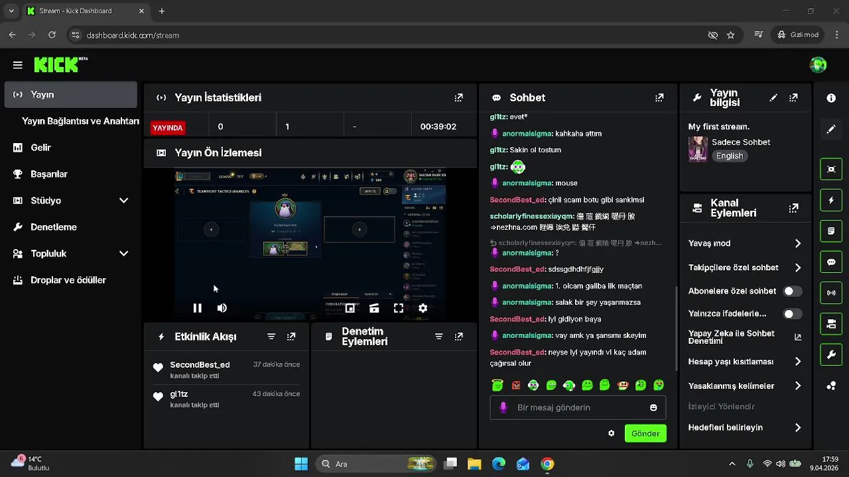Click the Sadece Sohbet category thumbnail
The image size is (849, 477).
click(x=698, y=148)
